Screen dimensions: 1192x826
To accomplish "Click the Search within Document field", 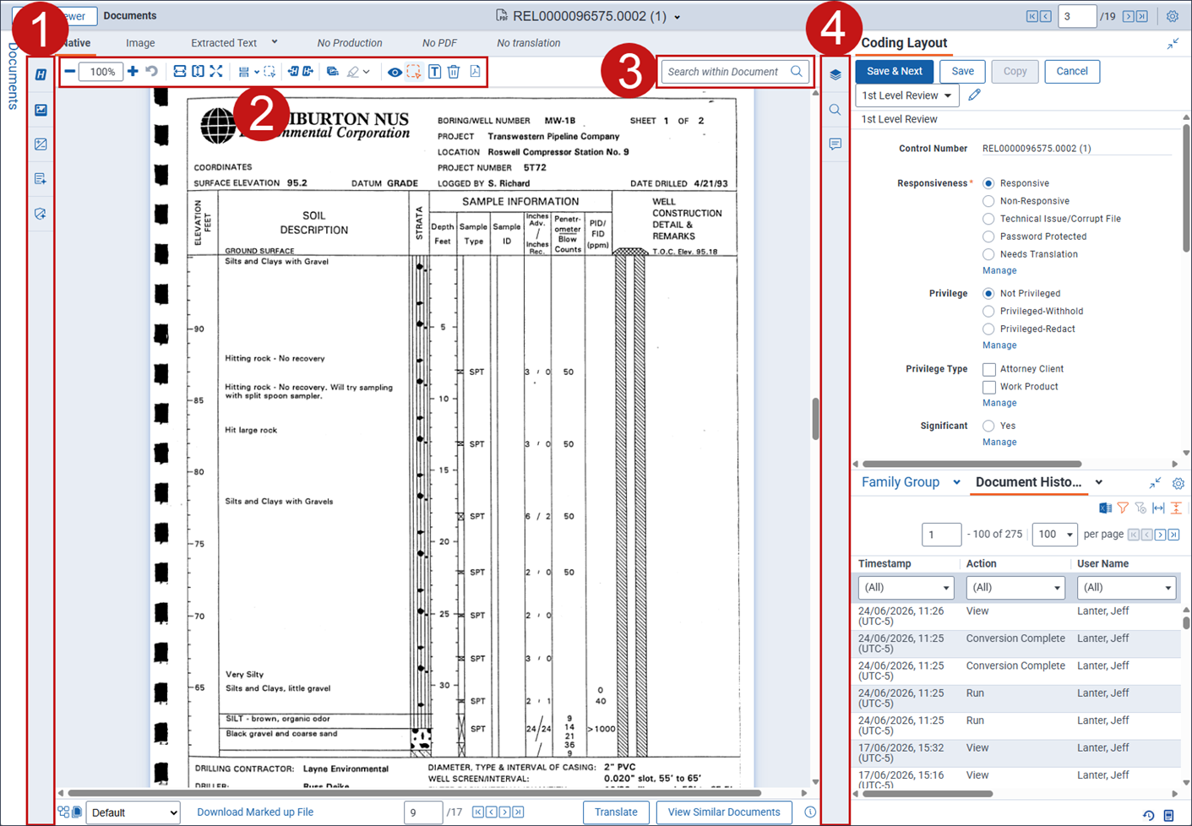I will coord(734,72).
